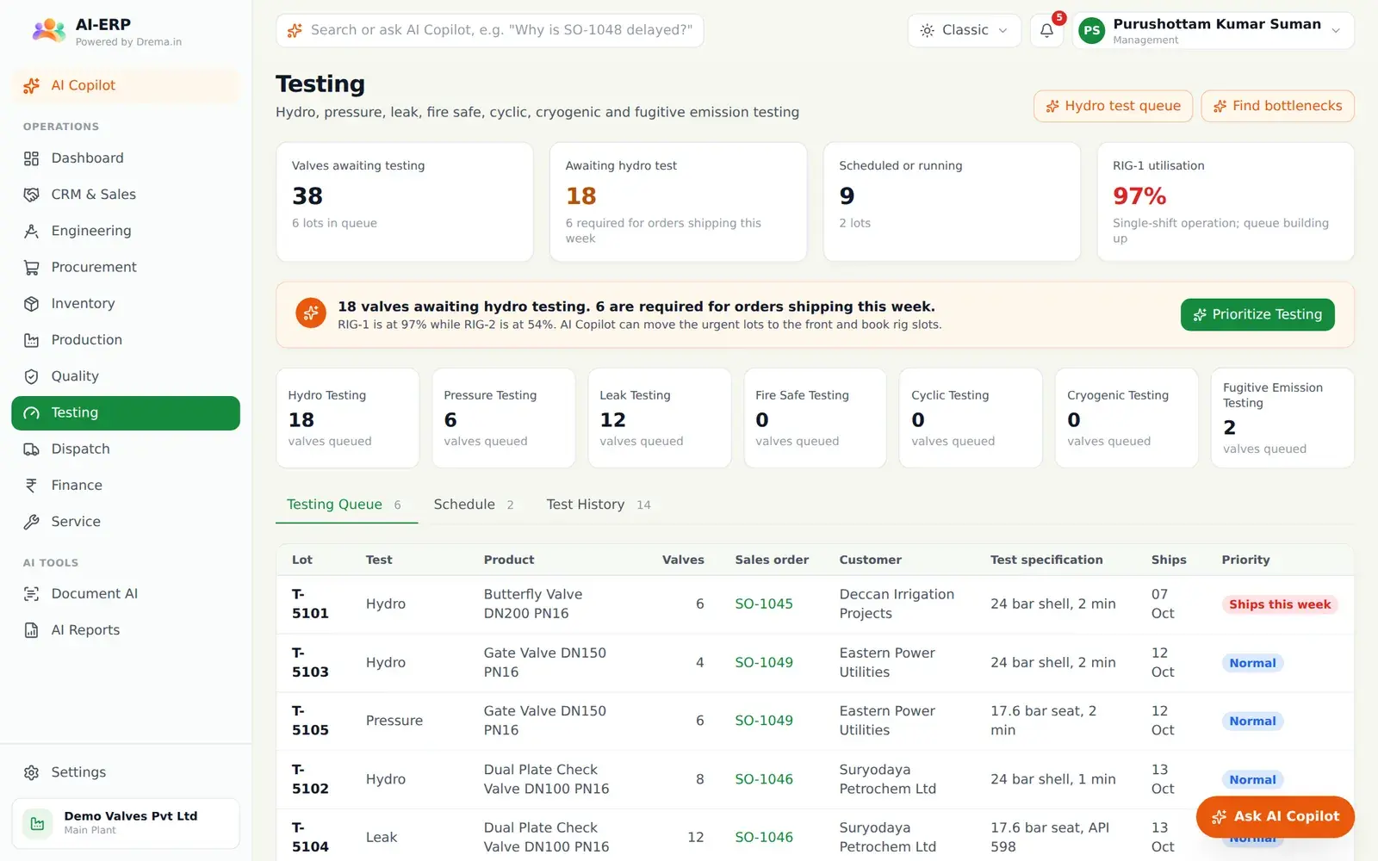The height and width of the screenshot is (861, 1378).
Task: Click the Dashboard grid icon
Action: [32, 158]
